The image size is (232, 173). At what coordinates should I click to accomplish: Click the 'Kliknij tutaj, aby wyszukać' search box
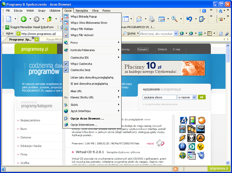click(x=157, y=34)
